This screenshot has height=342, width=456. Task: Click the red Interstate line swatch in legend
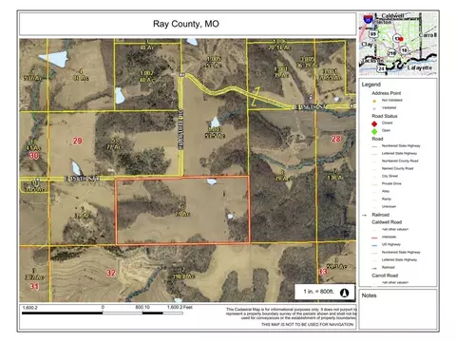374,237
